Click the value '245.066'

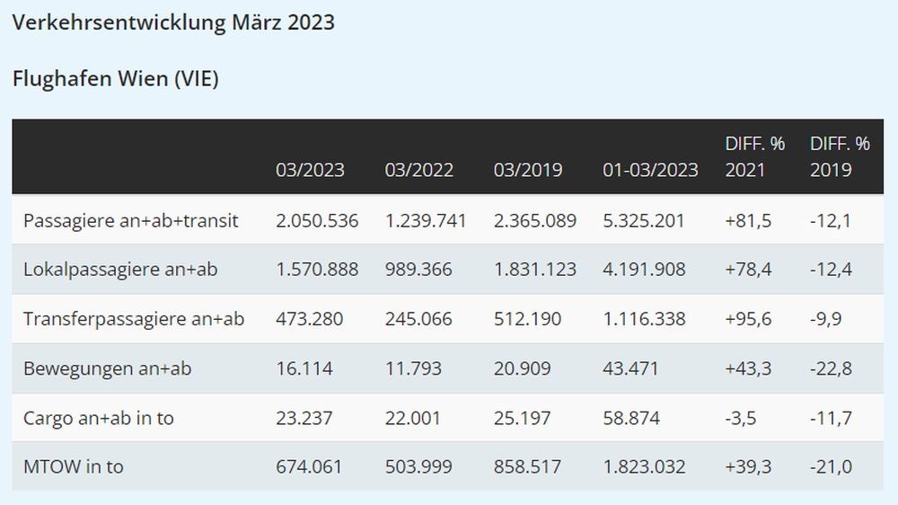[x=418, y=319]
